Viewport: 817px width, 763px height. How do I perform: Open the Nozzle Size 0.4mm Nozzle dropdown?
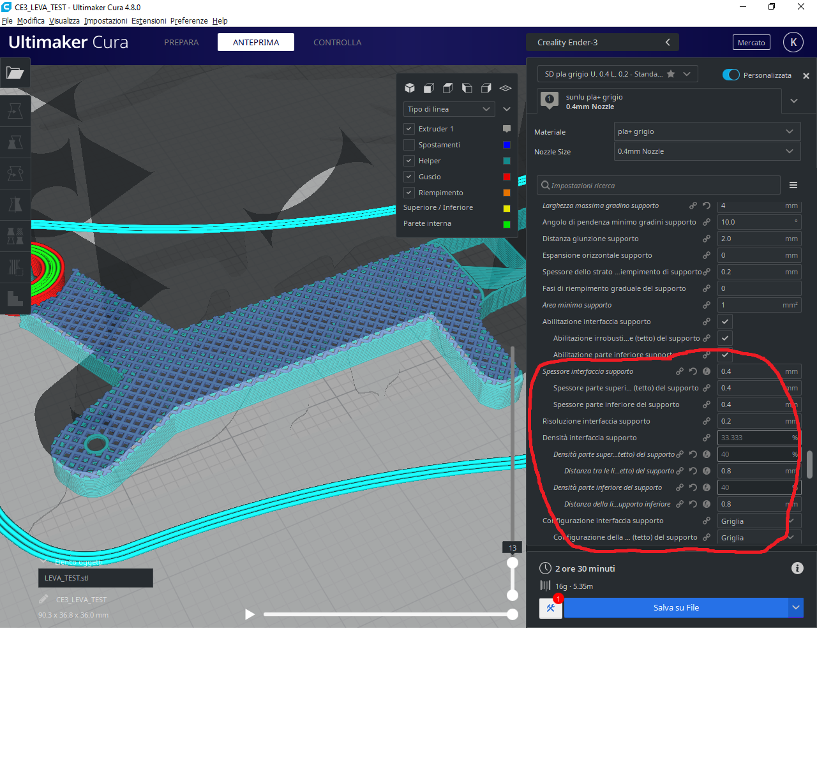coord(707,151)
